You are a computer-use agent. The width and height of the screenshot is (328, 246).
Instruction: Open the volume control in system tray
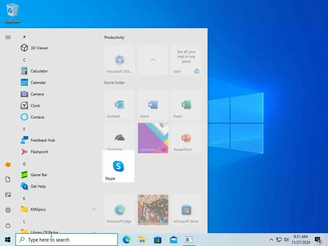(286, 240)
